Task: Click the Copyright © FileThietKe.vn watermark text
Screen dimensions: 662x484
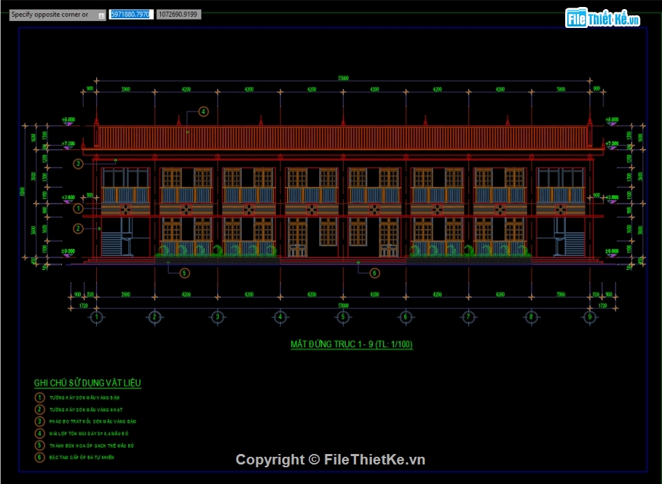Action: pos(330,460)
